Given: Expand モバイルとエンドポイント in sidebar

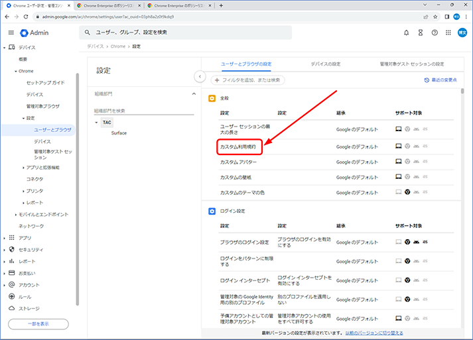Looking at the screenshot, I should 16,215.
